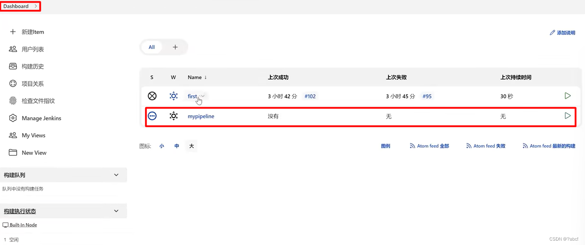Click the 添加说明 link
Viewport: 585px width, 245px height.
click(x=562, y=33)
